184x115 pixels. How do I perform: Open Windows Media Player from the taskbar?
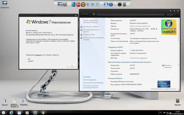(x=27, y=113)
